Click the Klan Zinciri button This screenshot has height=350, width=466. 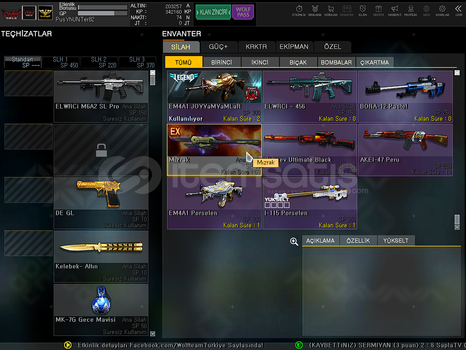(213, 12)
